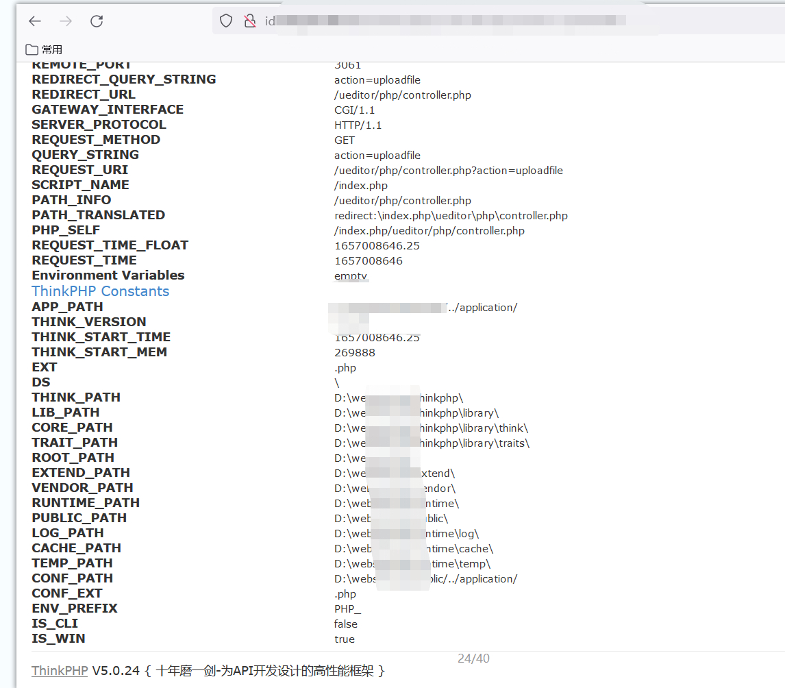Click the redirect:\index.php path value
This screenshot has height=688, width=785.
[451, 215]
